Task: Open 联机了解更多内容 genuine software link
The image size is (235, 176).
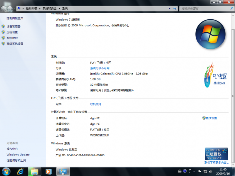Action: (216, 163)
